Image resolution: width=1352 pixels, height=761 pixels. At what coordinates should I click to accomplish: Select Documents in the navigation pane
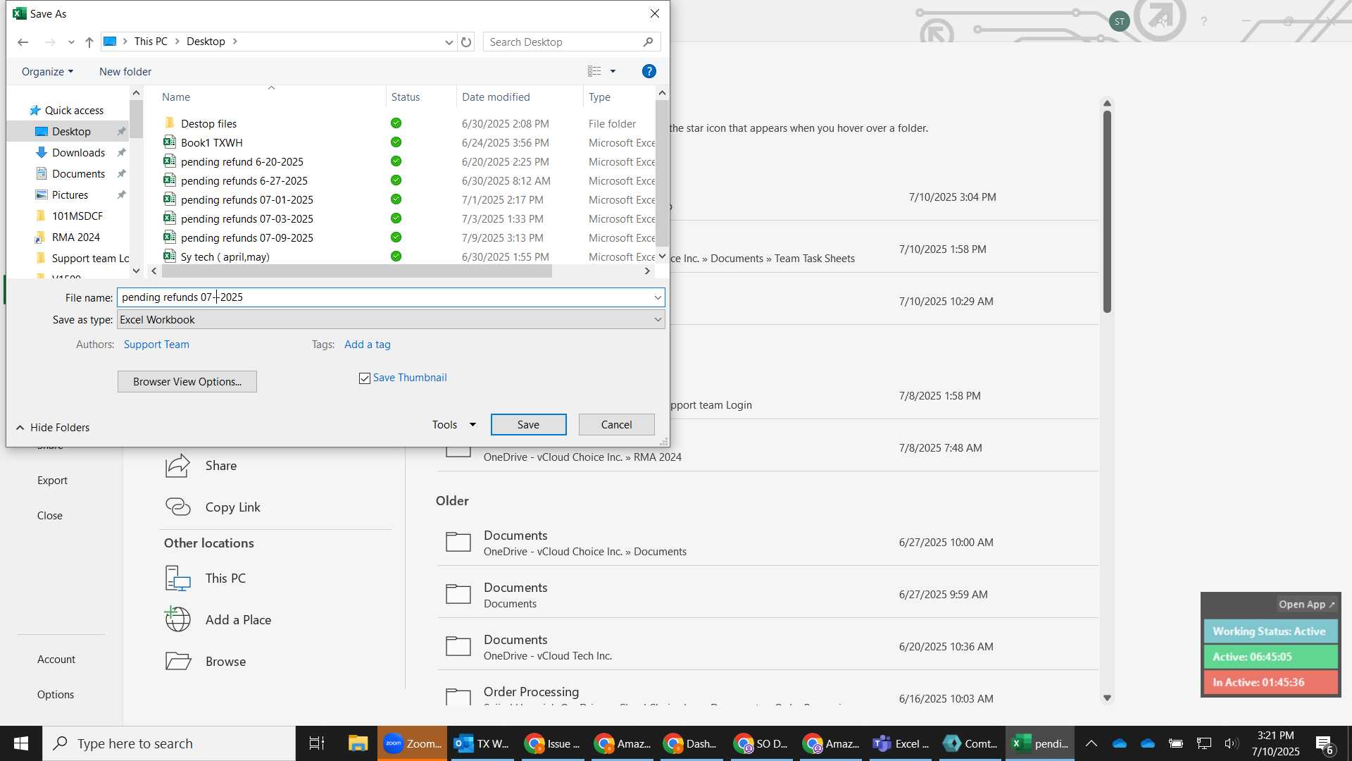click(78, 174)
